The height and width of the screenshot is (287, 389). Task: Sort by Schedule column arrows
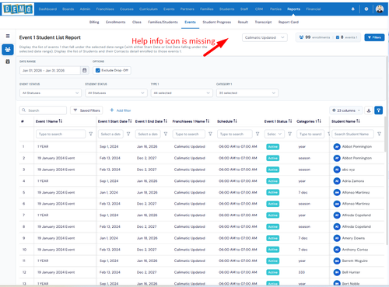pyautogui.click(x=235, y=121)
